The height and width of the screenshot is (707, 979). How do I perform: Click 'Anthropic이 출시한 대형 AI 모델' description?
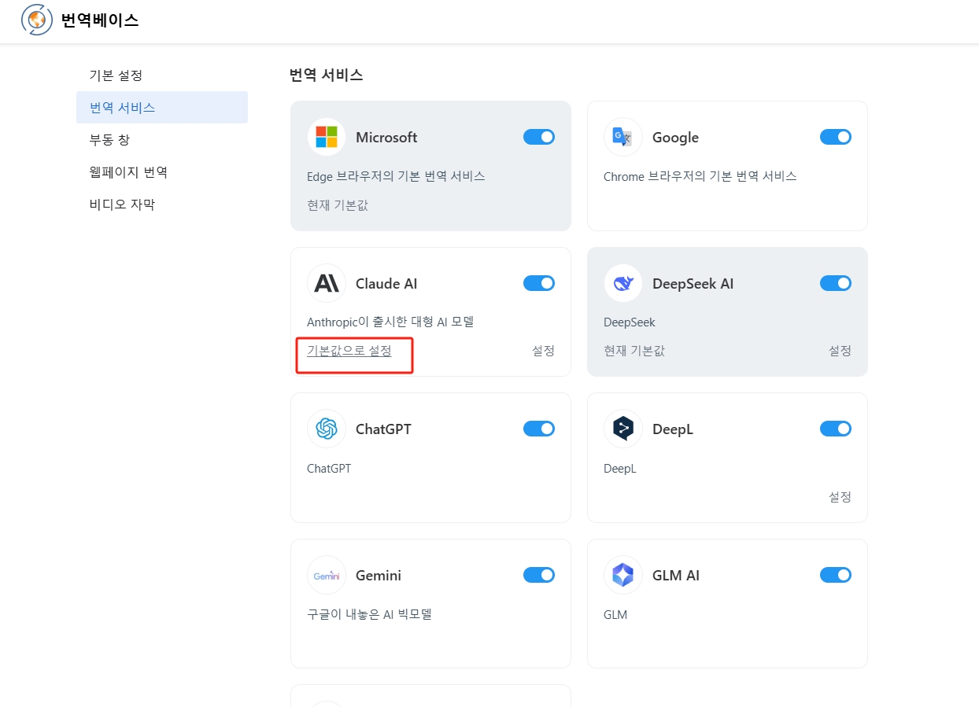click(390, 322)
